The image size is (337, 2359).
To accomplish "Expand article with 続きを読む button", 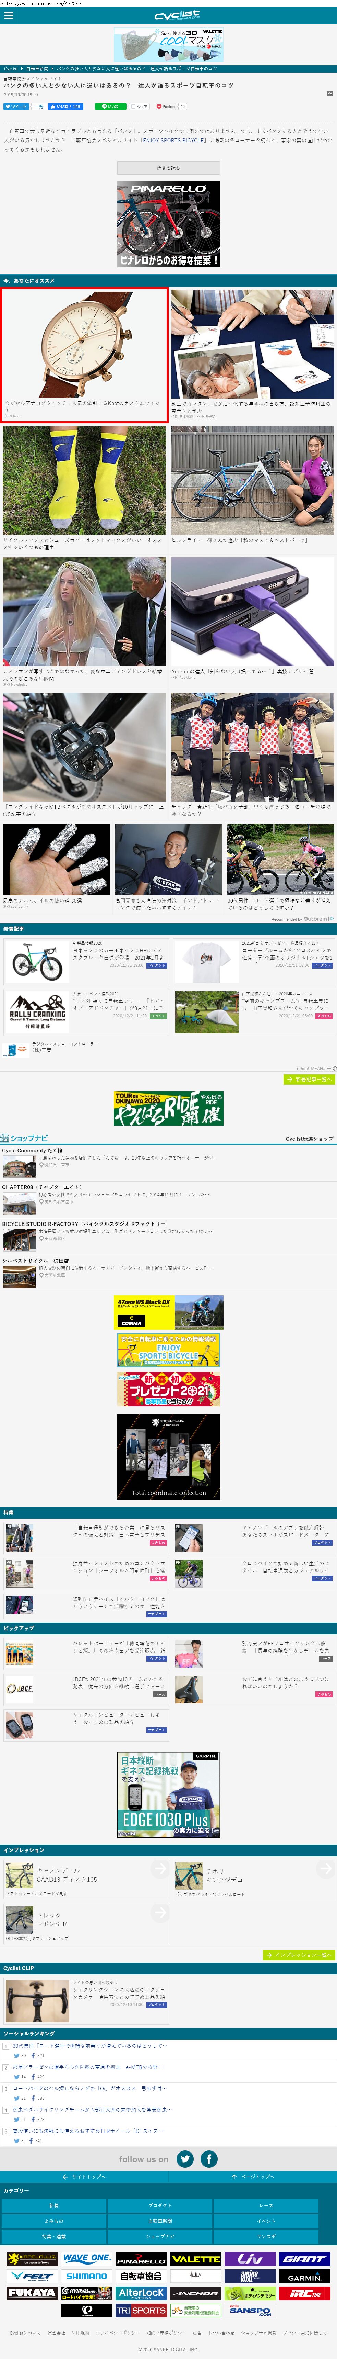I will point(168,168).
